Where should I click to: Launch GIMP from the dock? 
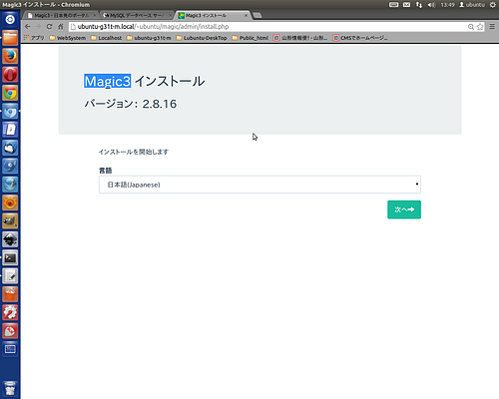10,220
